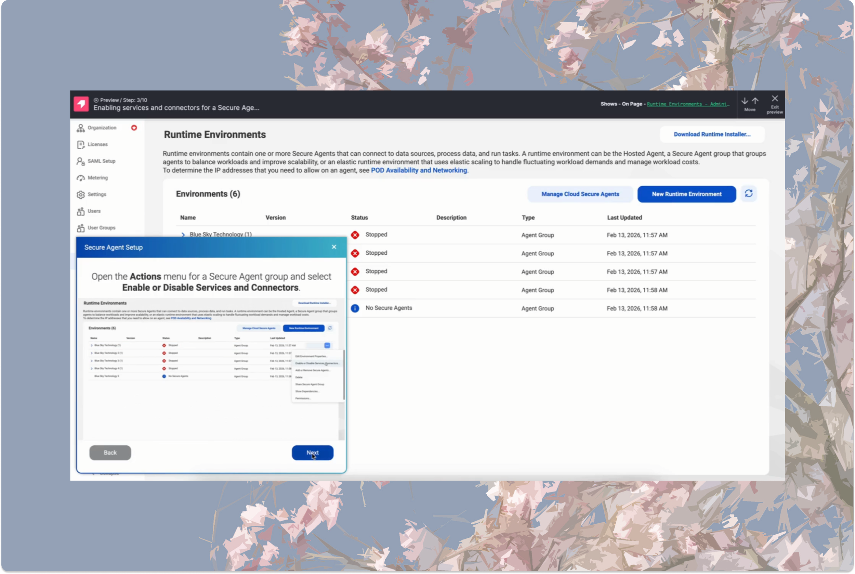This screenshot has height=574, width=855.
Task: Open SAML Setup in the sidebar
Action: coord(101,161)
